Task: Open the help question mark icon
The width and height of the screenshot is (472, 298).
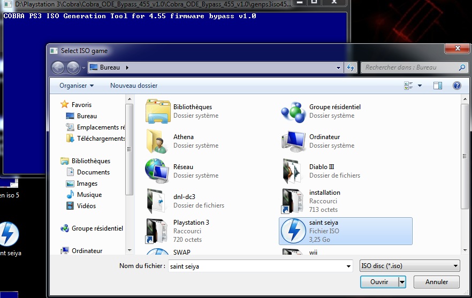Action: (x=456, y=86)
